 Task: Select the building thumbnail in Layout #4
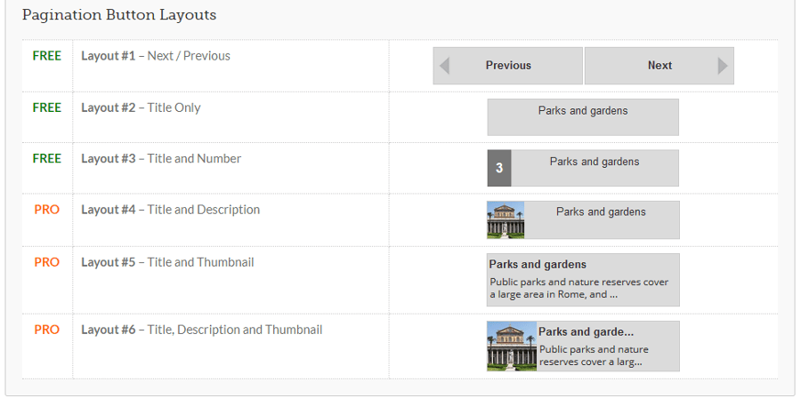[506, 219]
